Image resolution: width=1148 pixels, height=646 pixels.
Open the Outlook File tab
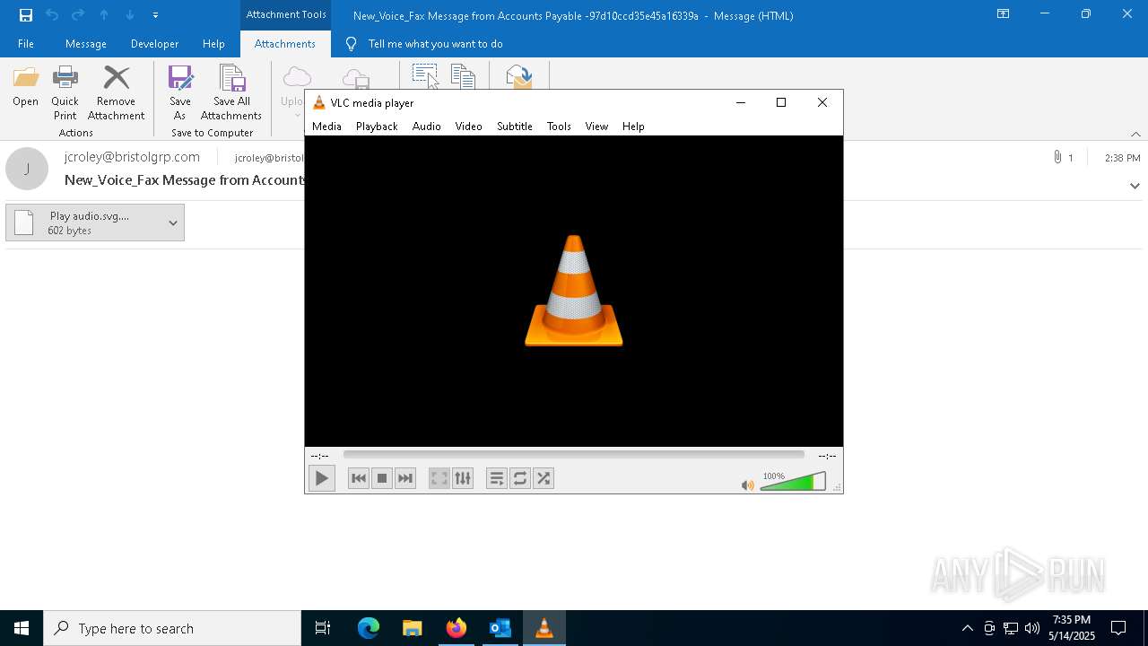click(x=26, y=44)
